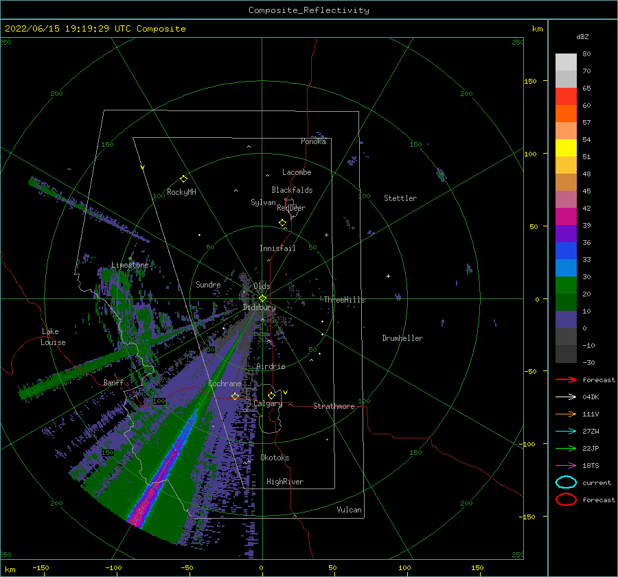This screenshot has width=618, height=577.
Task: Click the Didsbury label
Action: click(x=259, y=307)
